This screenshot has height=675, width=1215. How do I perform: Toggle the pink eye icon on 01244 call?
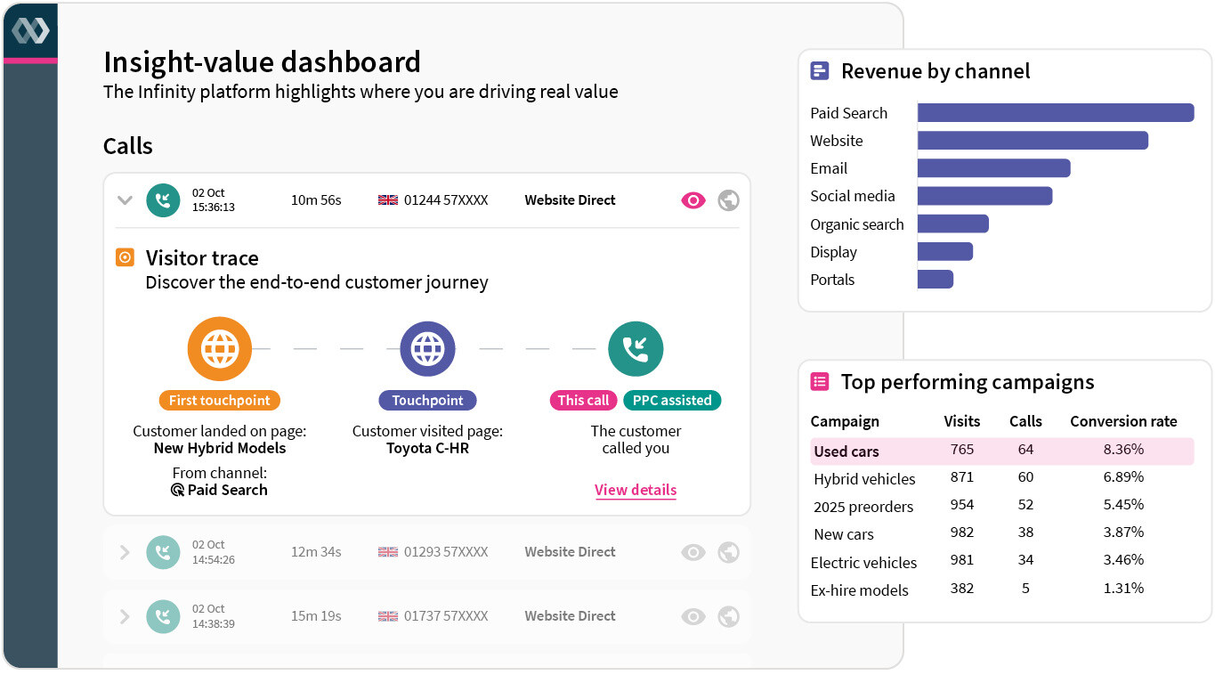point(693,200)
